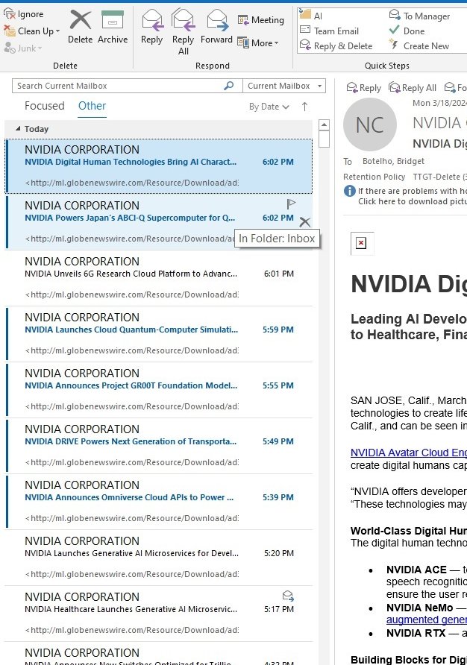This screenshot has width=467, height=665.
Task: Flag the ABCI-Q Supercomputer message
Action: pyautogui.click(x=291, y=204)
